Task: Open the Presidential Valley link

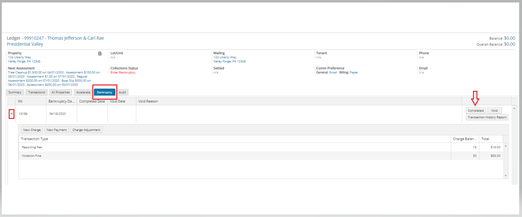Action: [25, 44]
